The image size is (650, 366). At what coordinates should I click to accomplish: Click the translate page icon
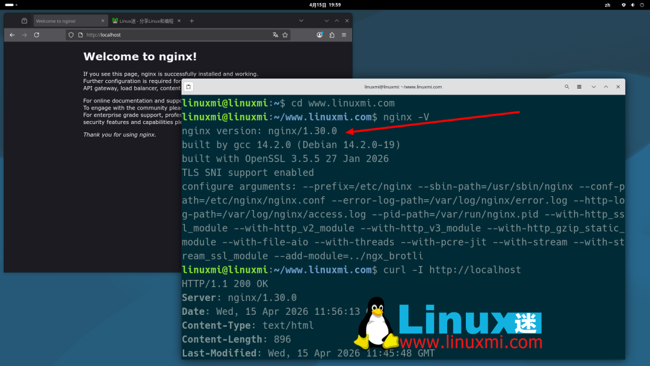[x=275, y=34]
